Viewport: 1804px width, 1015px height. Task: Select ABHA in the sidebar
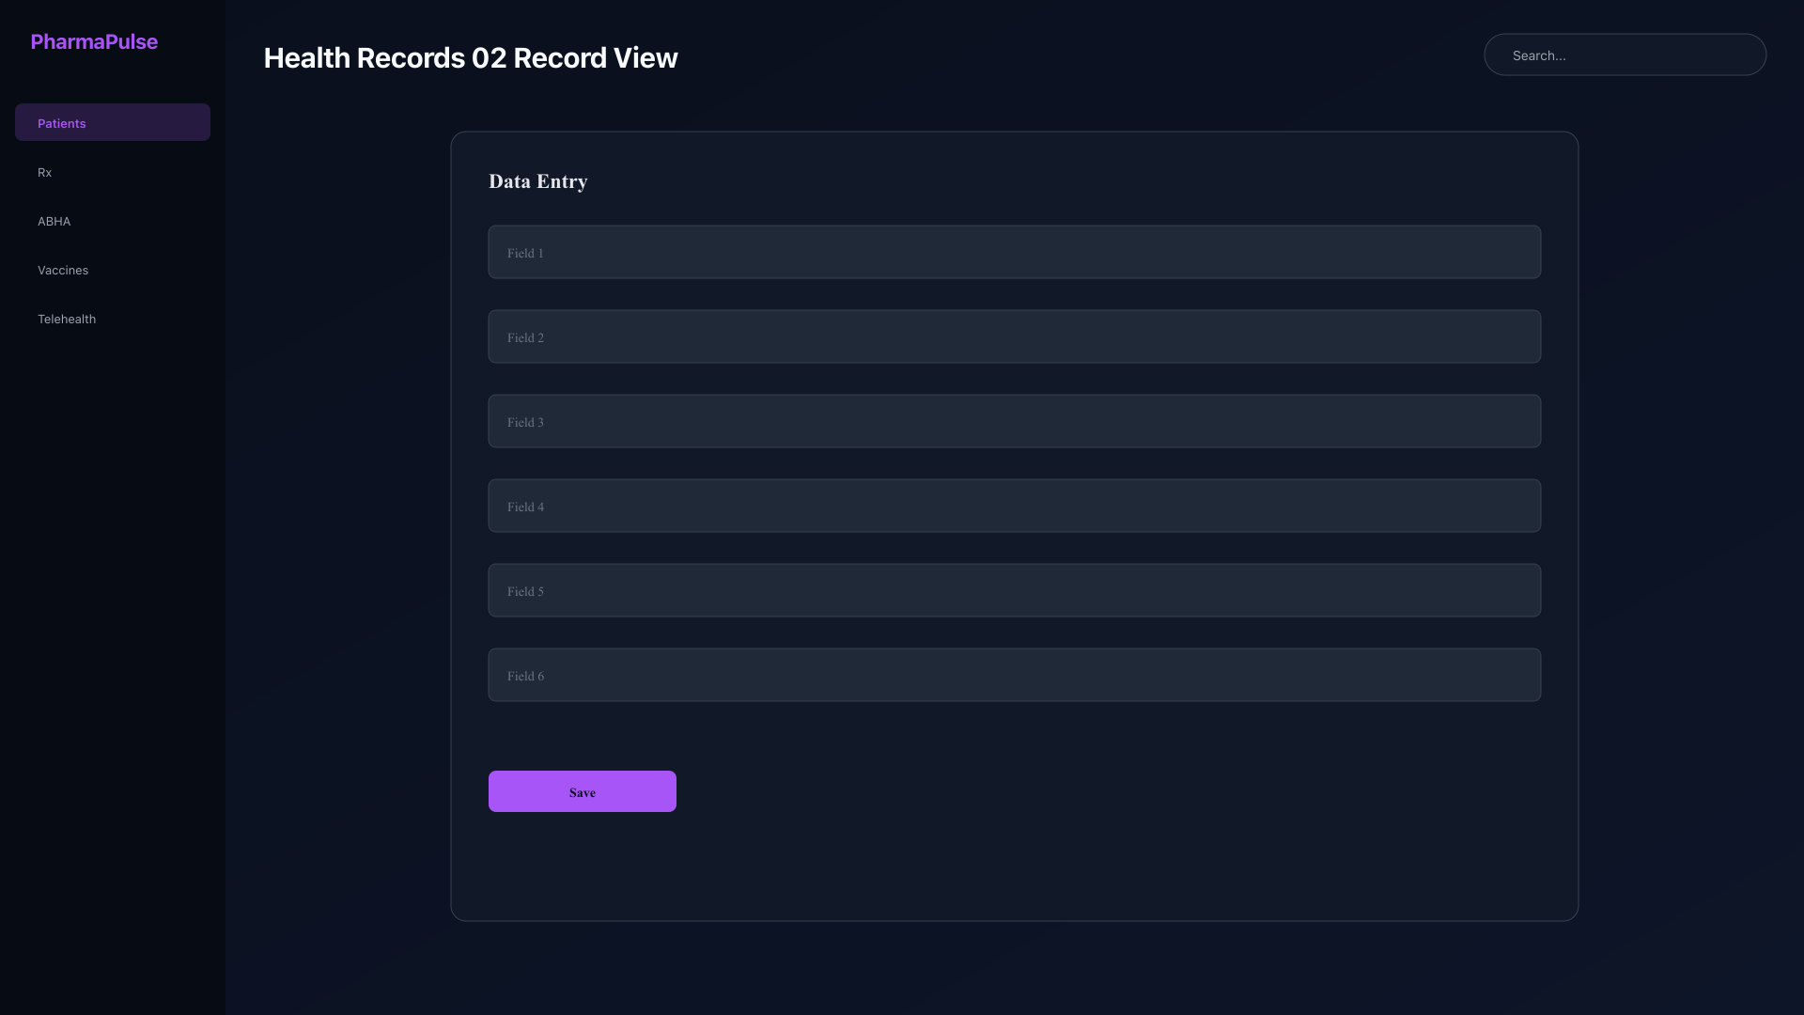(113, 221)
